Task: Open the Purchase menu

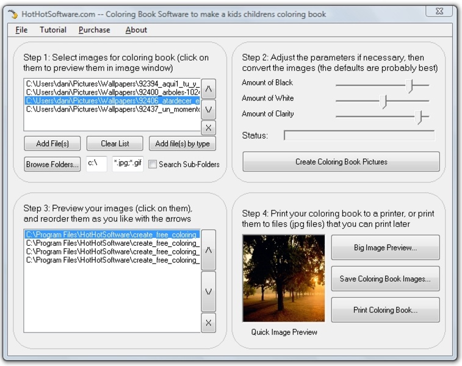Action: (x=95, y=30)
